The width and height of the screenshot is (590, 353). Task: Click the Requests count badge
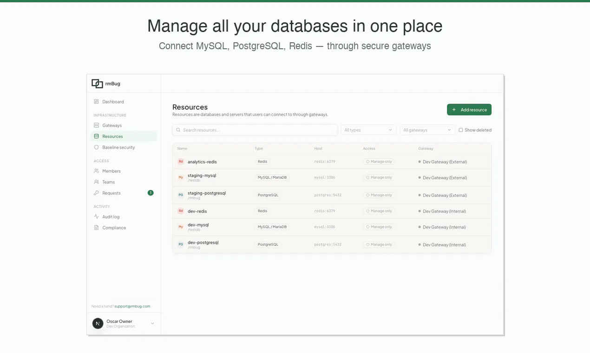[x=151, y=193]
